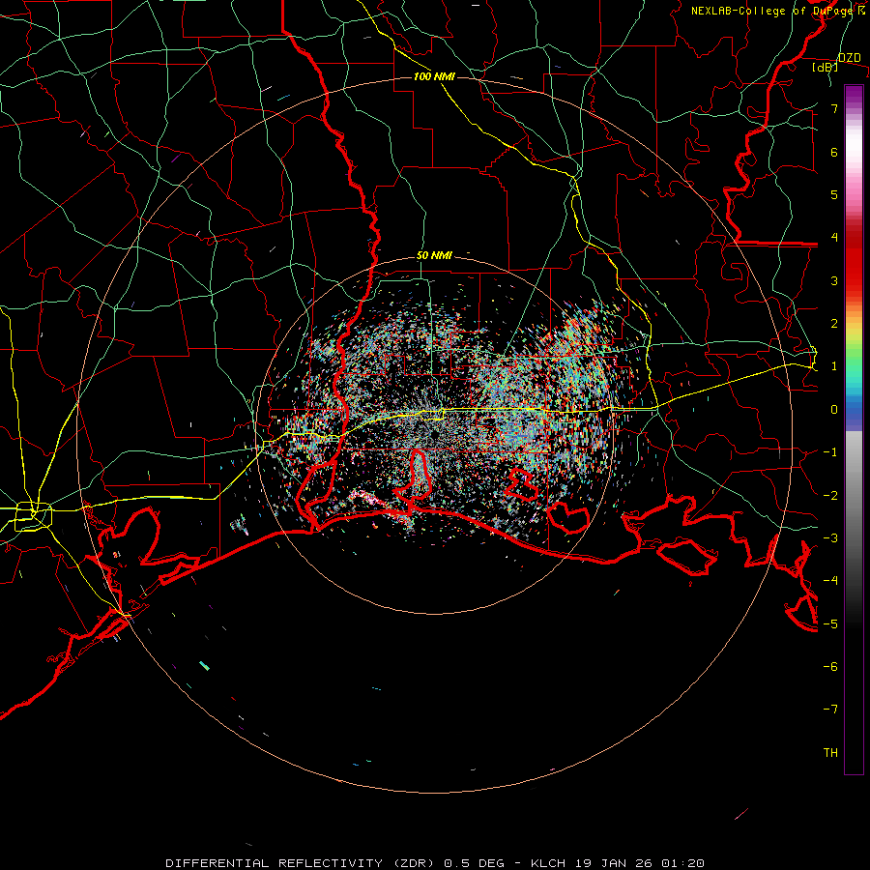Click the -5 value on color scale
Viewport: 870px width, 870px height.
click(830, 623)
